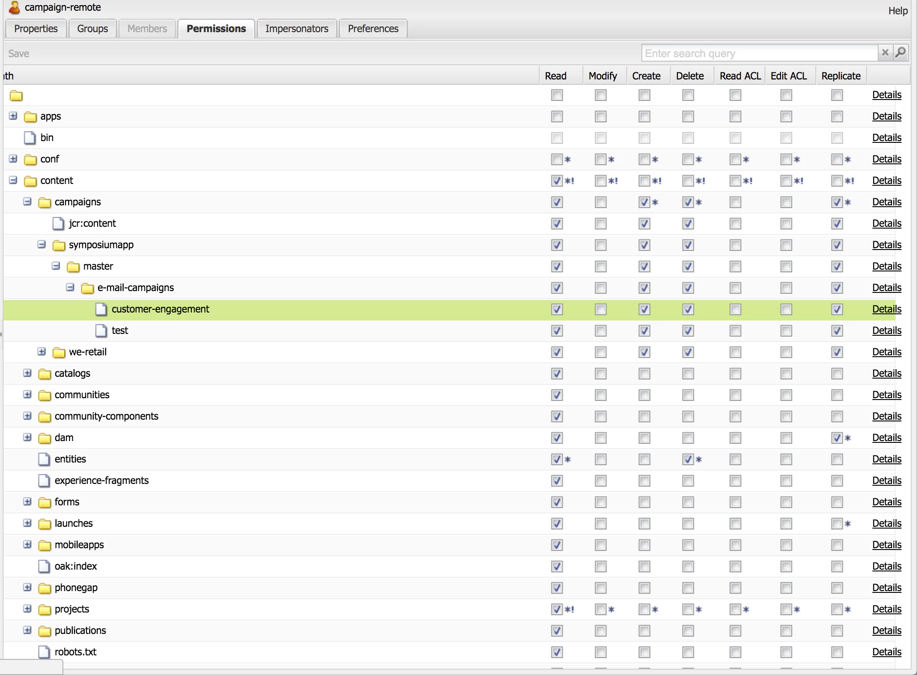This screenshot has width=917, height=675.
Task: Enable Replicate checkbox for forms row
Action: coord(837,502)
